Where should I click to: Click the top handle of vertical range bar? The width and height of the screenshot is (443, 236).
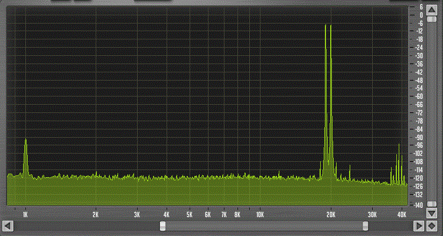[432, 19]
